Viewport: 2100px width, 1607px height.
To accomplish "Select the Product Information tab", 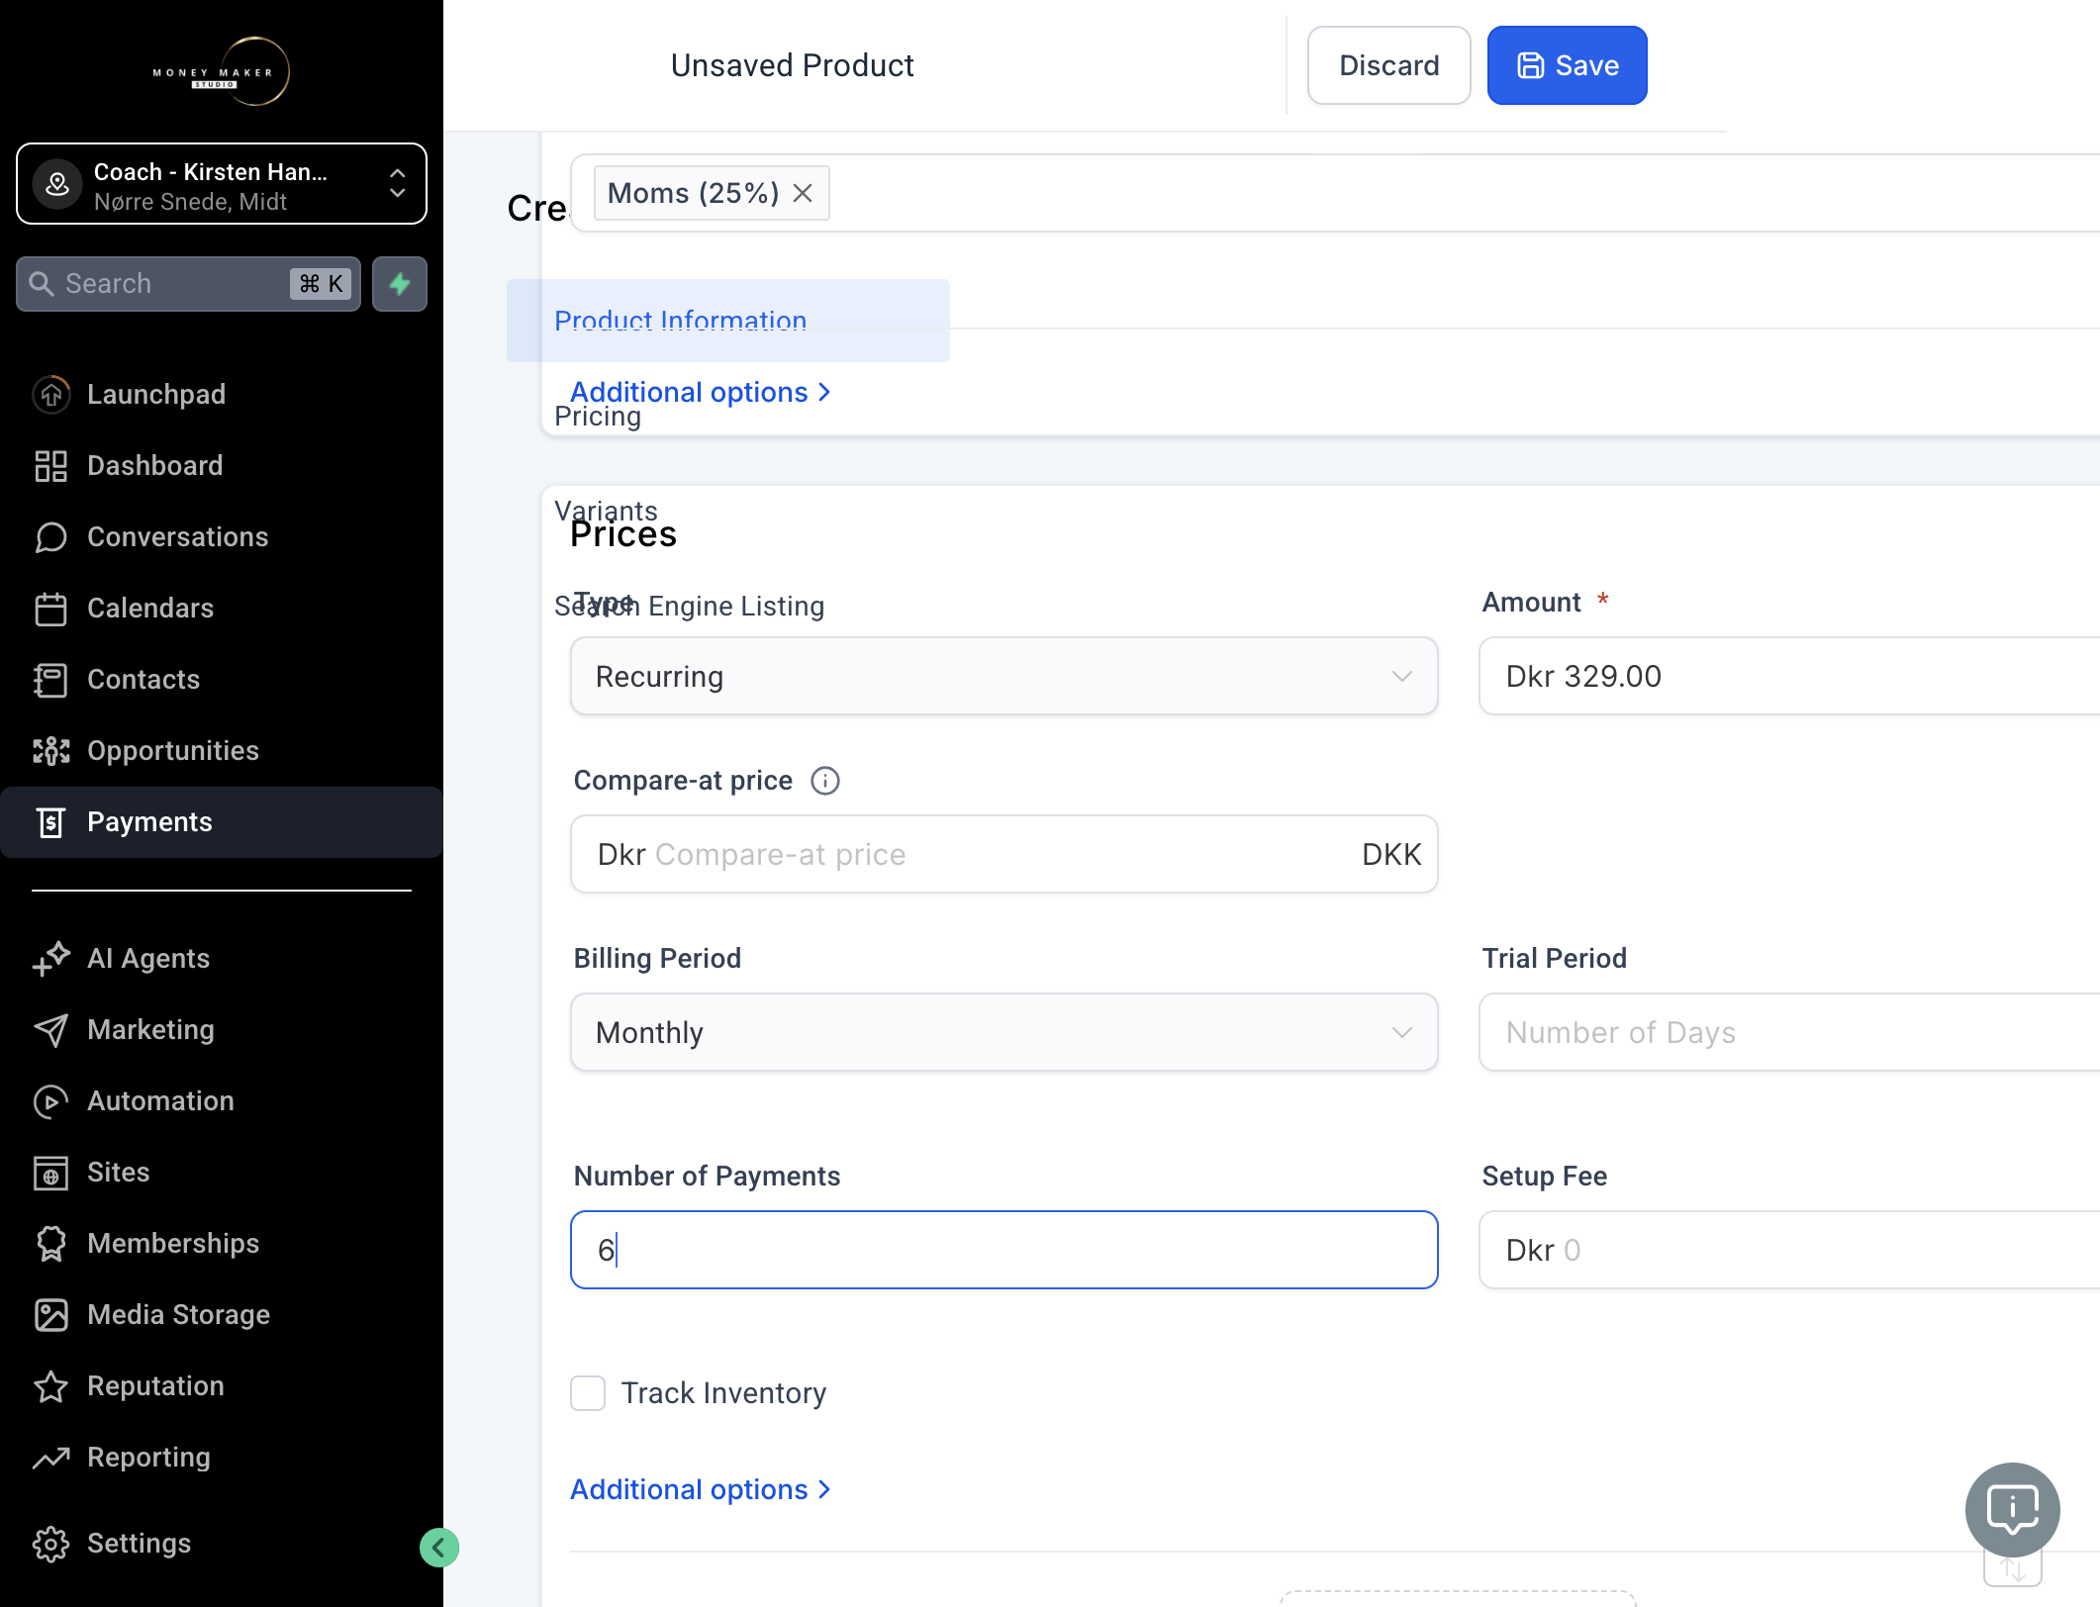I will point(728,321).
